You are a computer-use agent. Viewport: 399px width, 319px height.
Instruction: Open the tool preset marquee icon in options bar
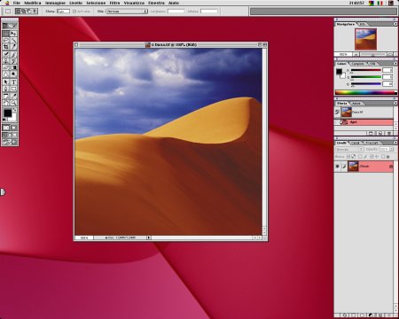click(7, 12)
